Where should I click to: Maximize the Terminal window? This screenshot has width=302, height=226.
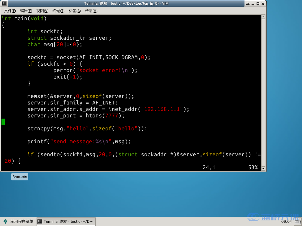click(258, 4)
